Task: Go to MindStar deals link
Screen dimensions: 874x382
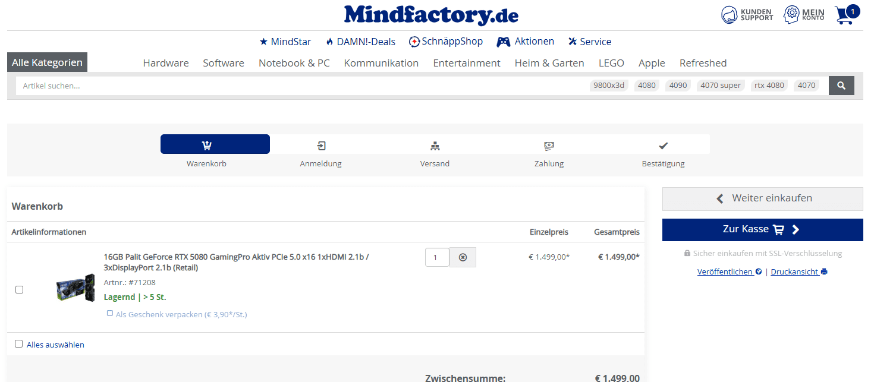Action: (285, 42)
